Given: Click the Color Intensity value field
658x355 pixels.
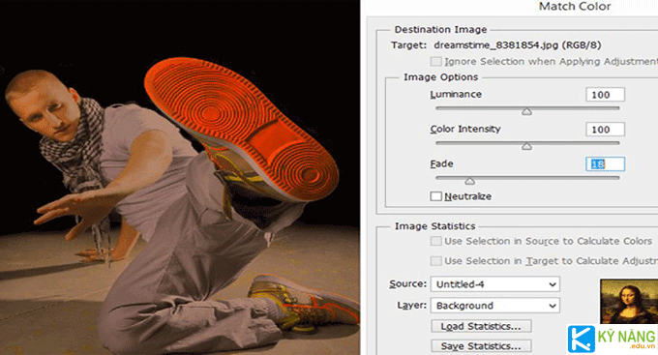Looking at the screenshot, I should click(x=605, y=130).
